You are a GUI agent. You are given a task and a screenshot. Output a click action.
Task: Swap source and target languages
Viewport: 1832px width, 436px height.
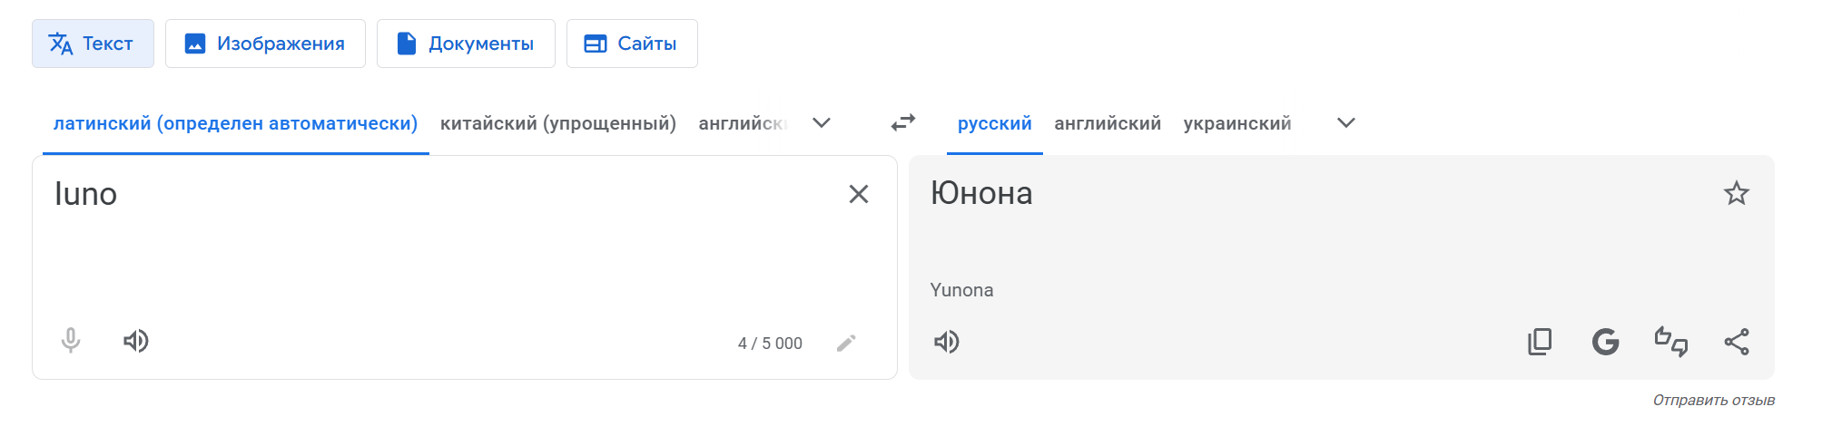902,122
